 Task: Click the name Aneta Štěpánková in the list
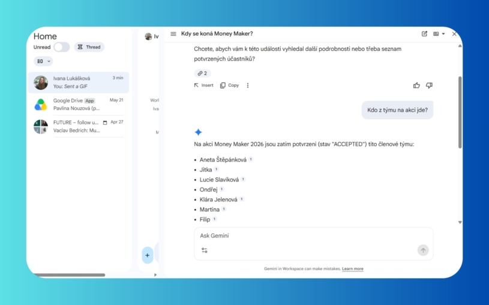223,159
